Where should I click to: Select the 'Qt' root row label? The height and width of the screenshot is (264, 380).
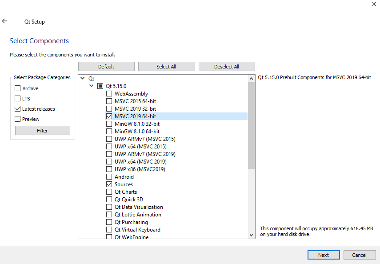[x=92, y=79]
